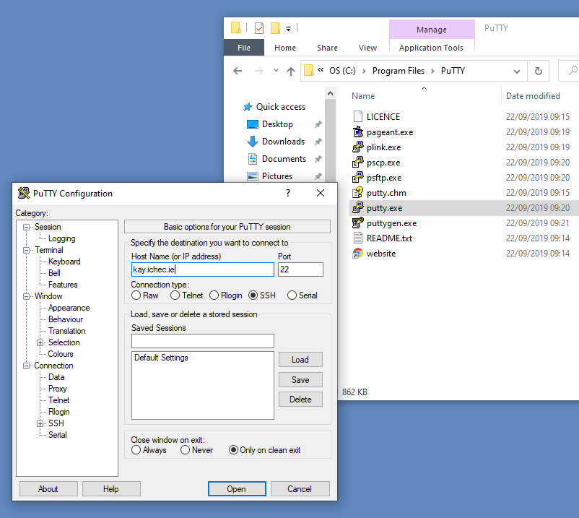Screen dimensions: 579x518
Task: Click the Saved Sessions name field
Action: pyautogui.click(x=203, y=341)
